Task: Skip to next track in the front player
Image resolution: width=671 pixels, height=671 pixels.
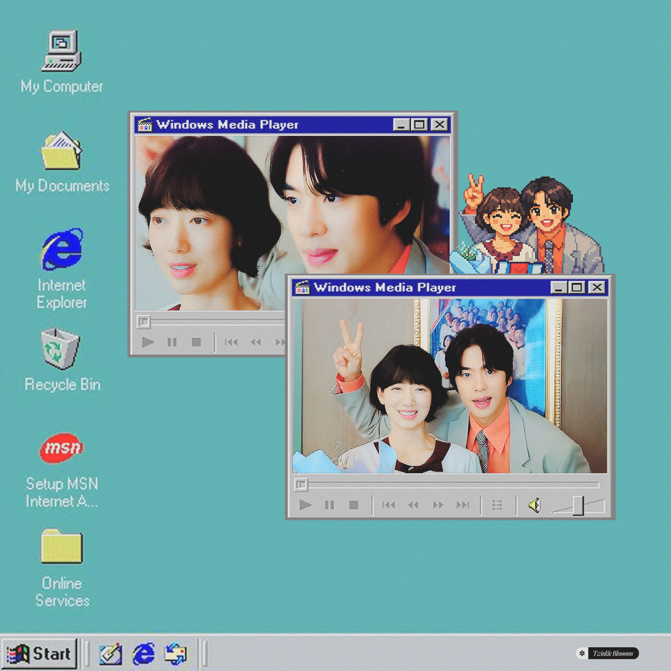Action: pyautogui.click(x=464, y=505)
